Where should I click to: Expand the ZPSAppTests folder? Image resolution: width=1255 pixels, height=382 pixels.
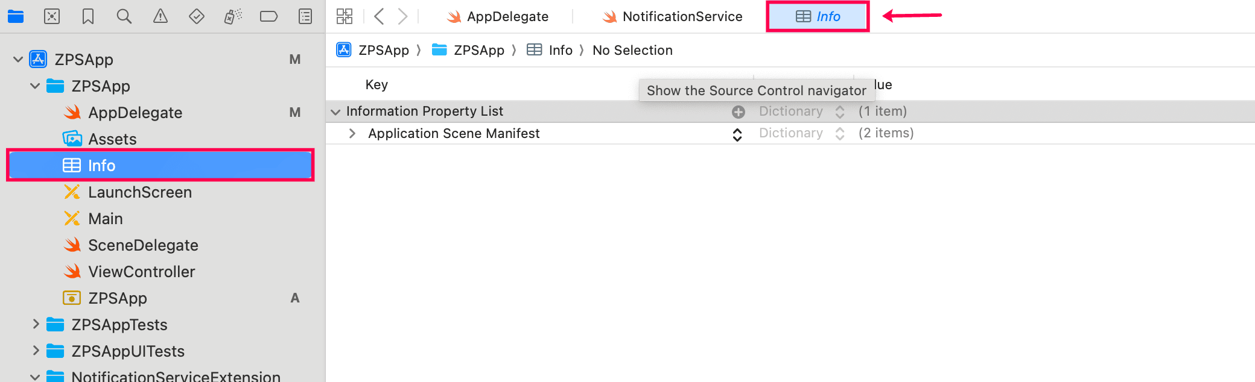36,324
